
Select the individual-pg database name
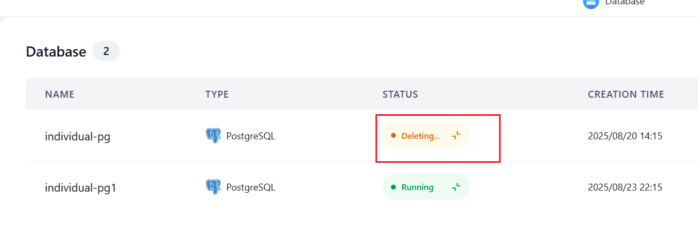(x=78, y=136)
